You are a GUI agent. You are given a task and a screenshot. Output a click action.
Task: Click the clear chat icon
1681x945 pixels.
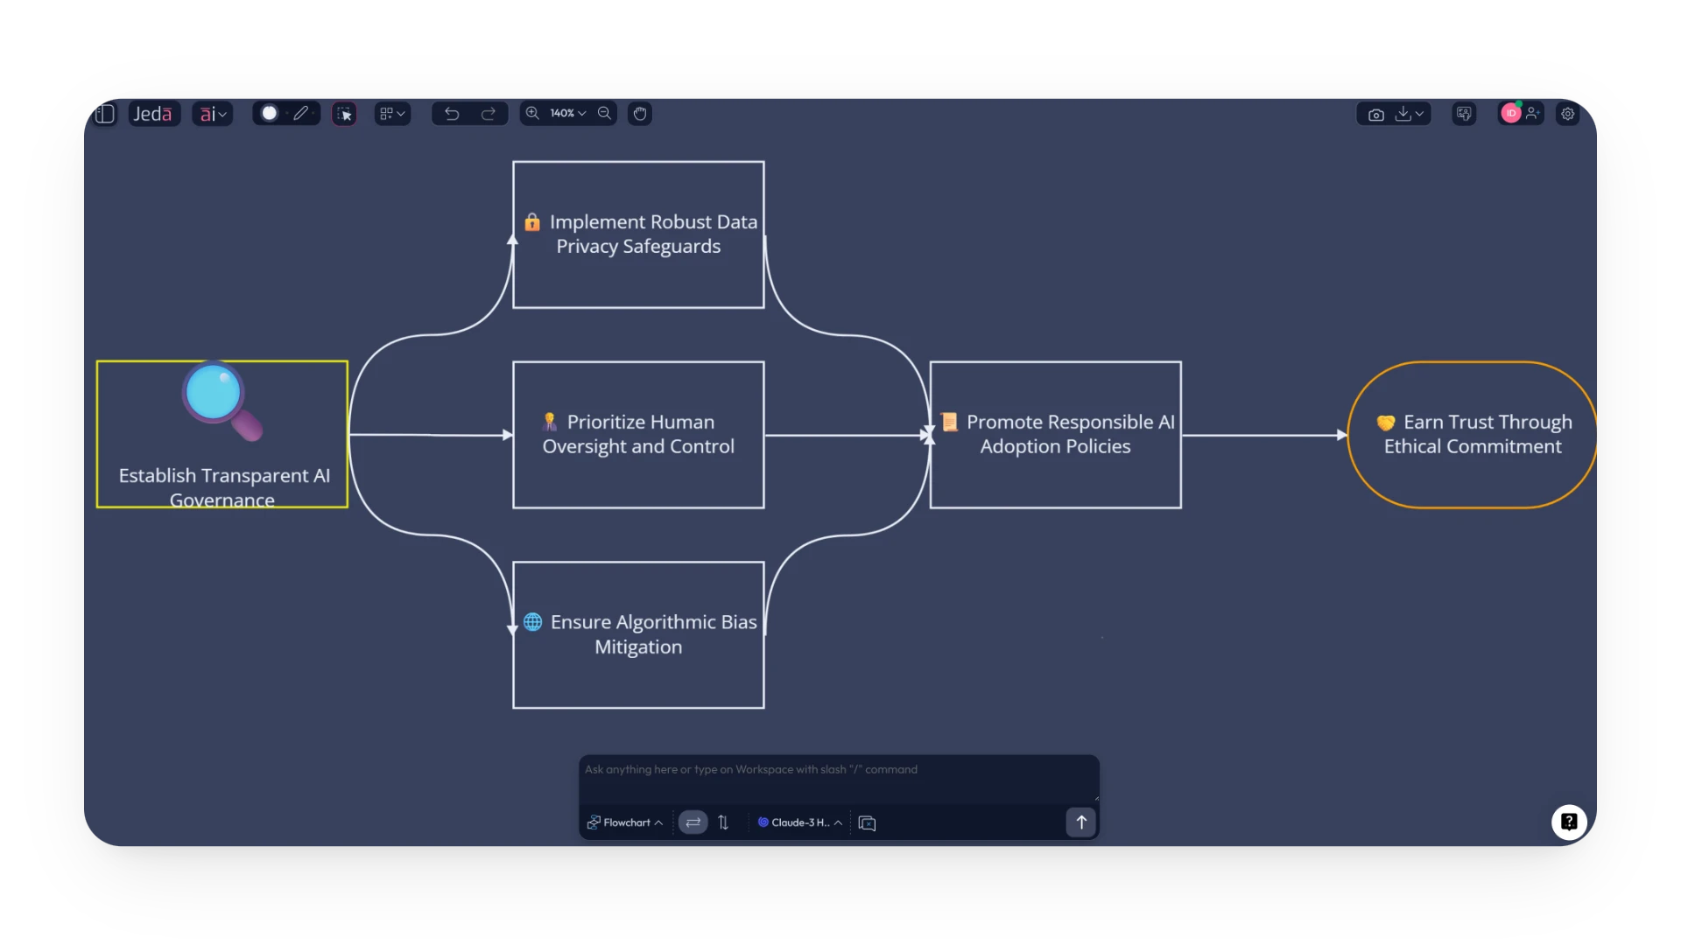[867, 823]
